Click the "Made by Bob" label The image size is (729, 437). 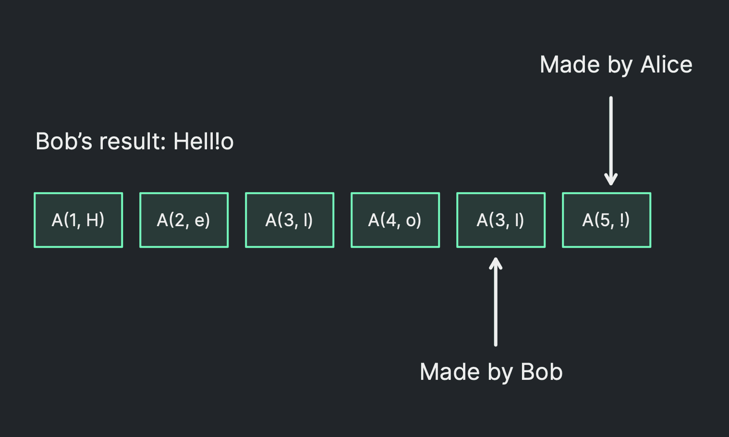491,372
